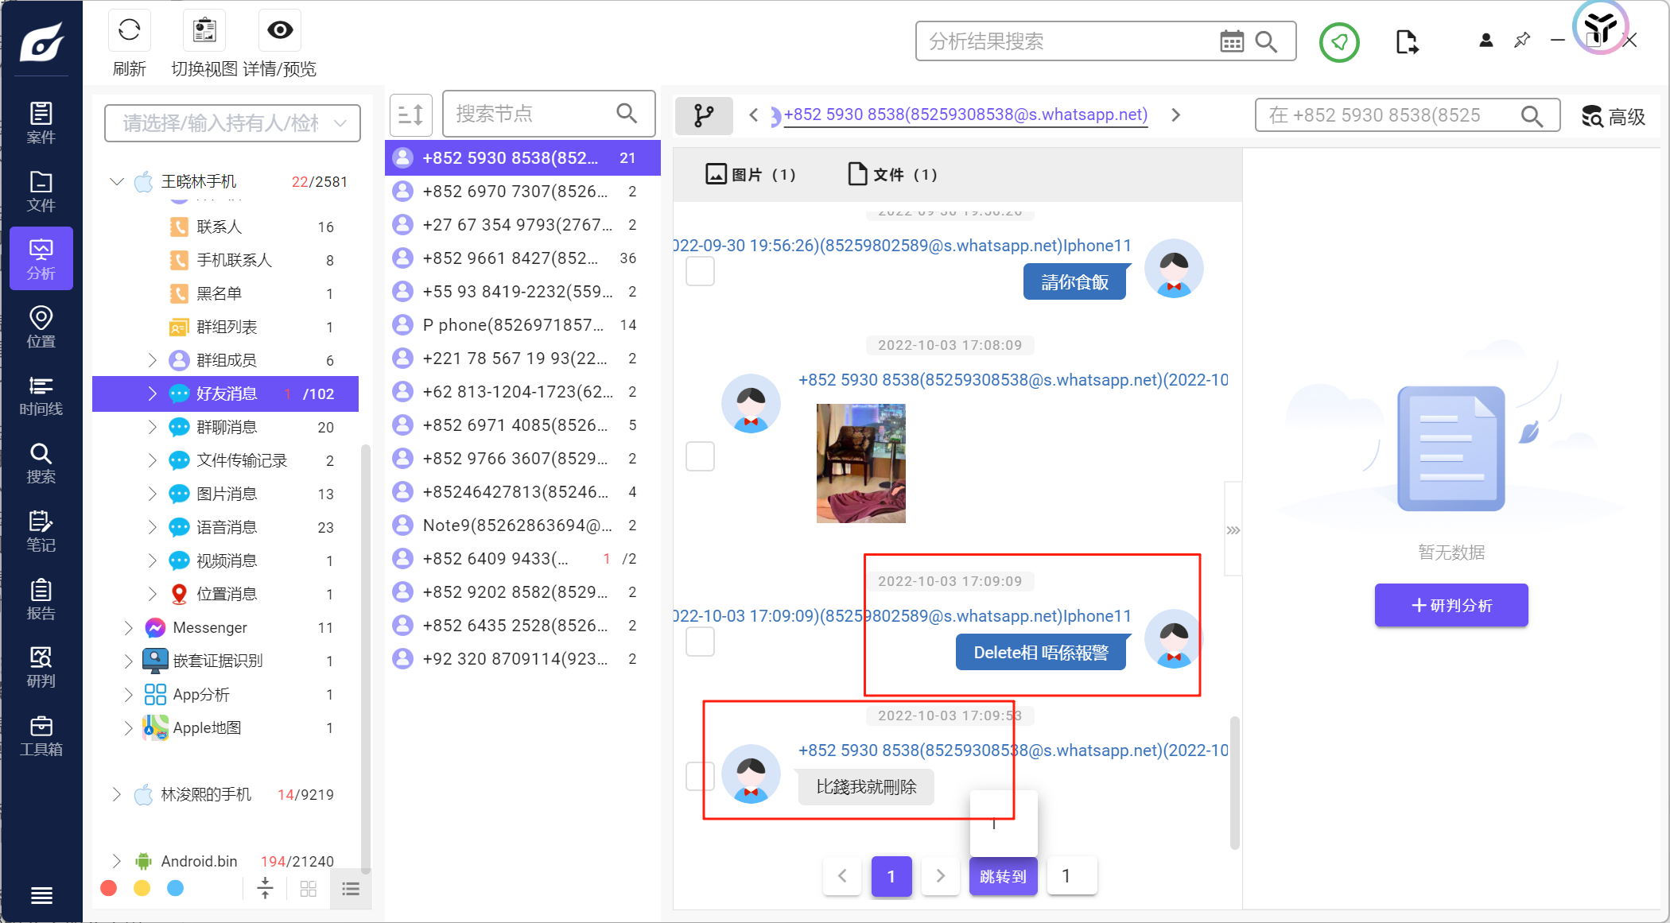
Task: Expand the 林浚熙的手机 device node
Action: coord(117,794)
